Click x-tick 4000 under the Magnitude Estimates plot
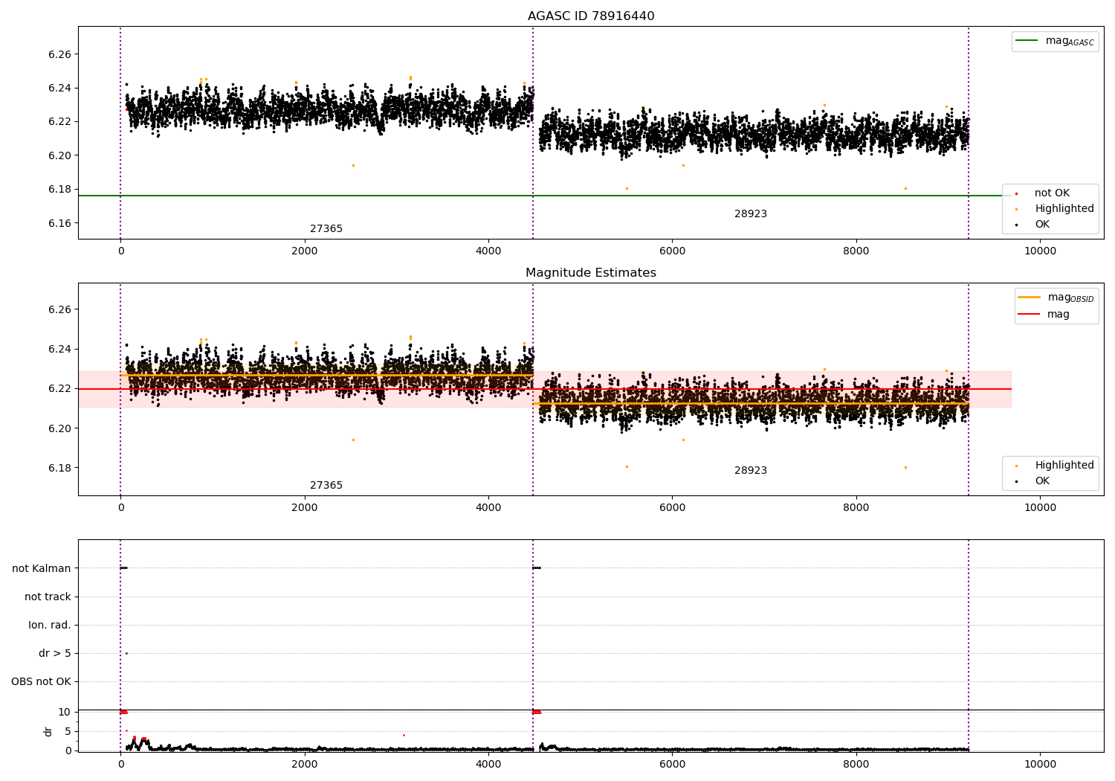The image size is (1115, 781). coord(488,508)
